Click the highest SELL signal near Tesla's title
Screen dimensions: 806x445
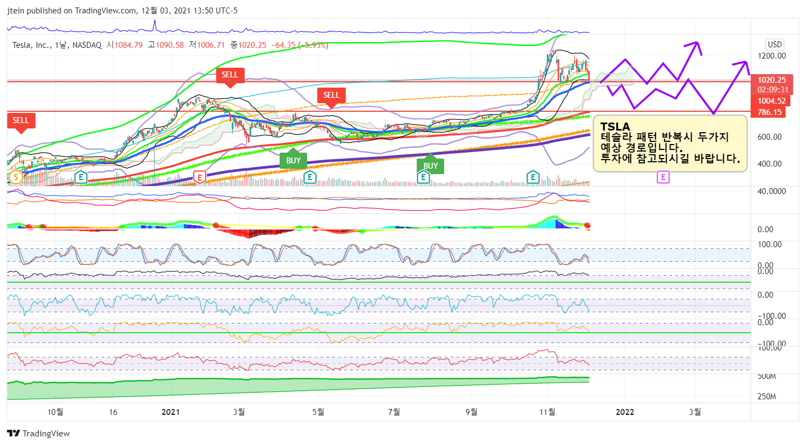pyautogui.click(x=230, y=76)
